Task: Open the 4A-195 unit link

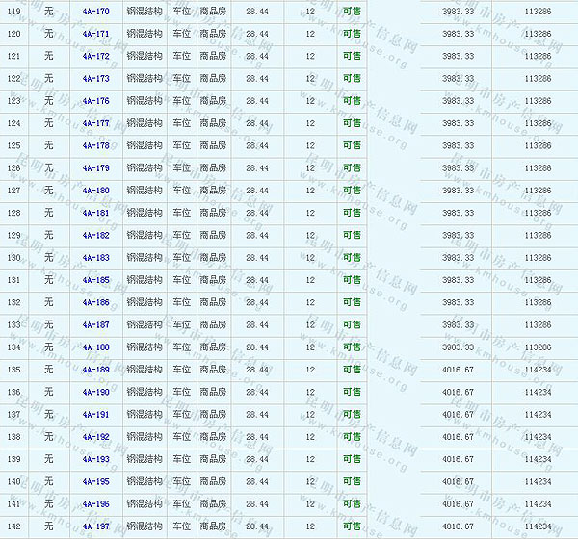Action: 95,482
